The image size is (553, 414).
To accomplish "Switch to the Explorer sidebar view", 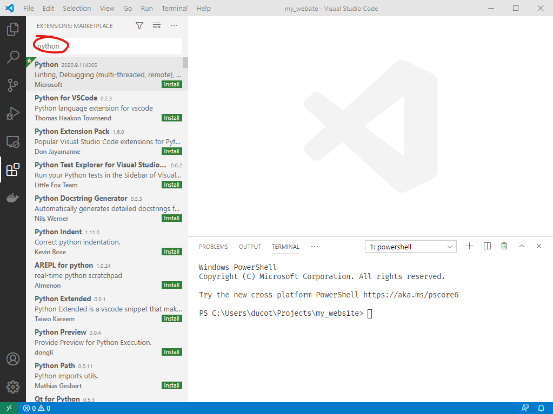I will coord(13,29).
